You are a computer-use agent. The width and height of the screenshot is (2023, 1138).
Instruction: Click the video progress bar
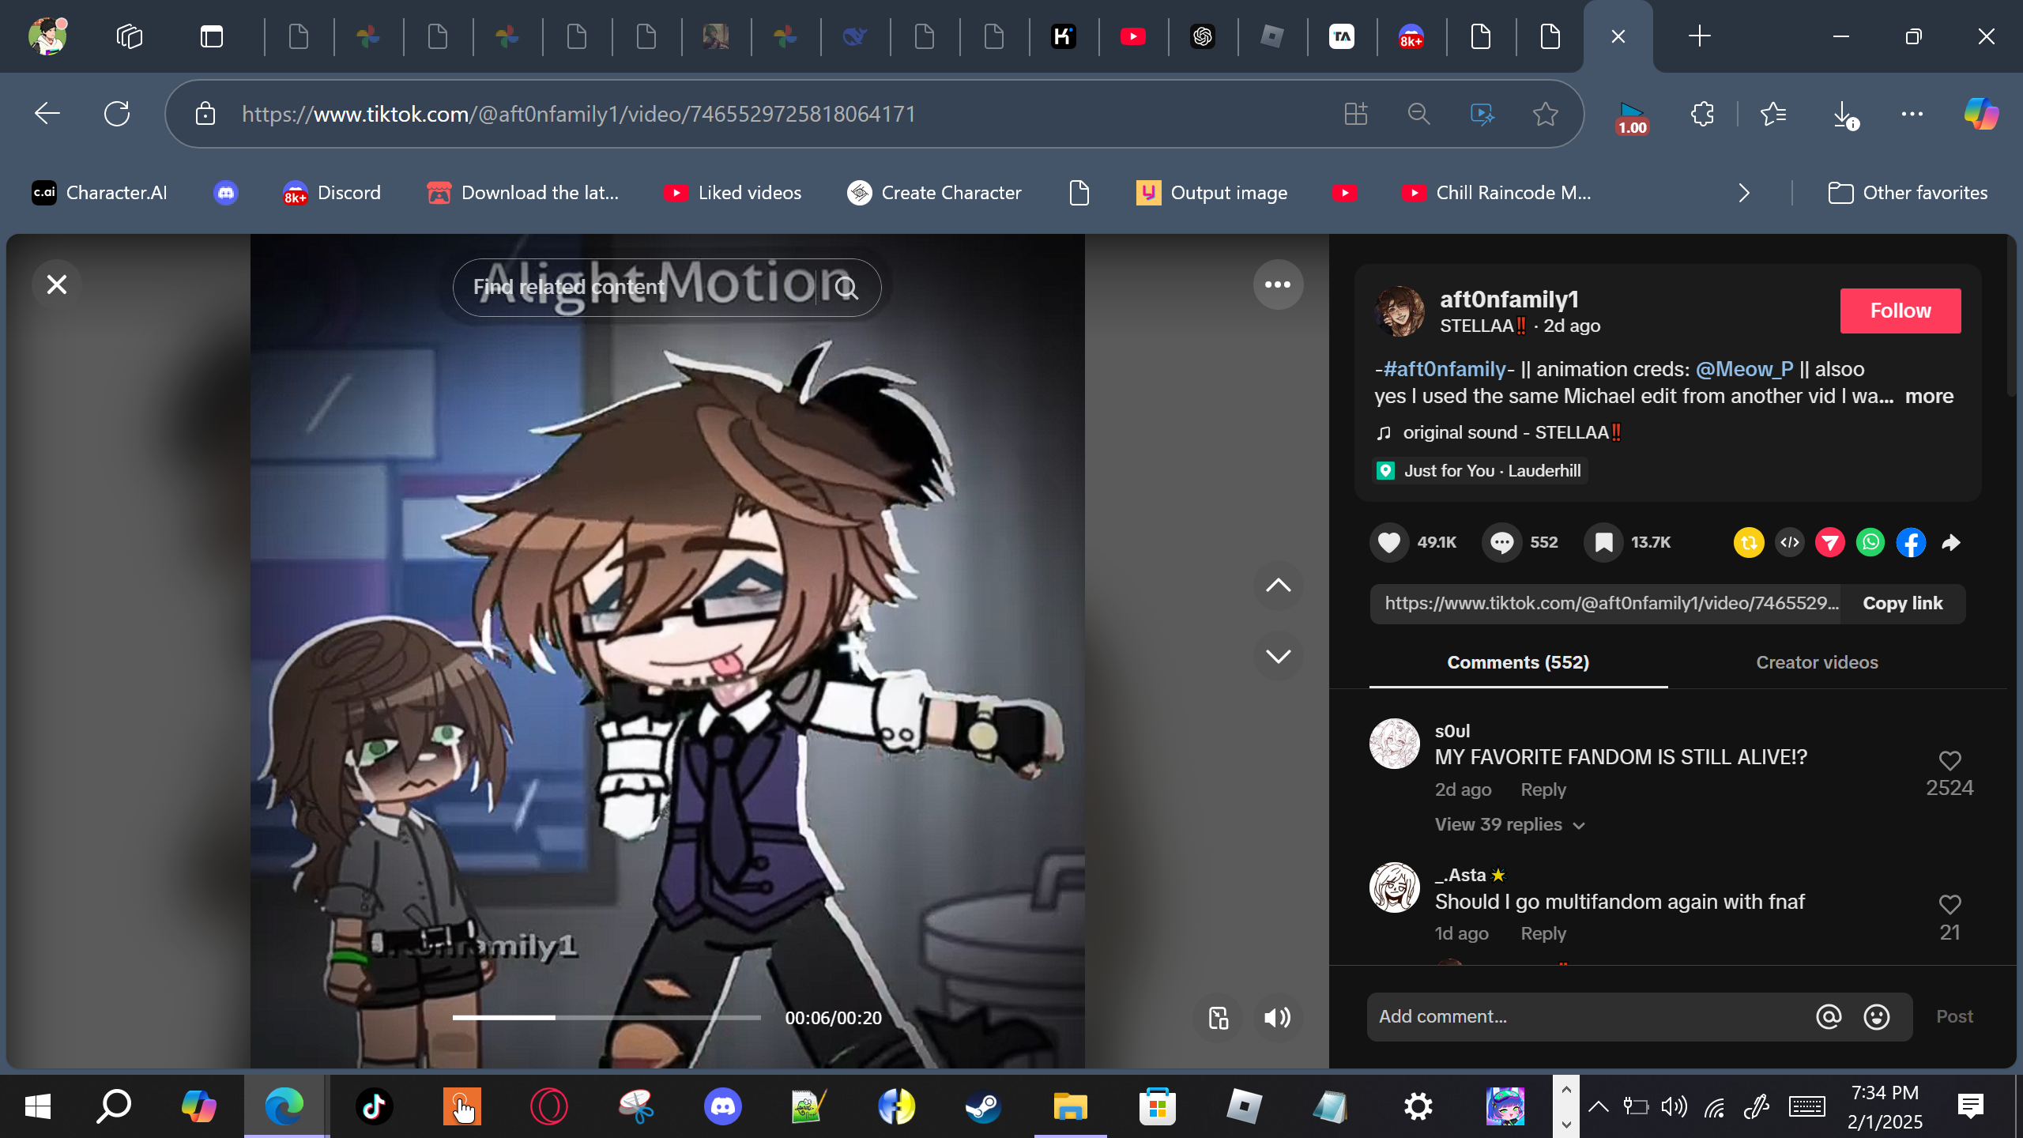coord(605,1018)
